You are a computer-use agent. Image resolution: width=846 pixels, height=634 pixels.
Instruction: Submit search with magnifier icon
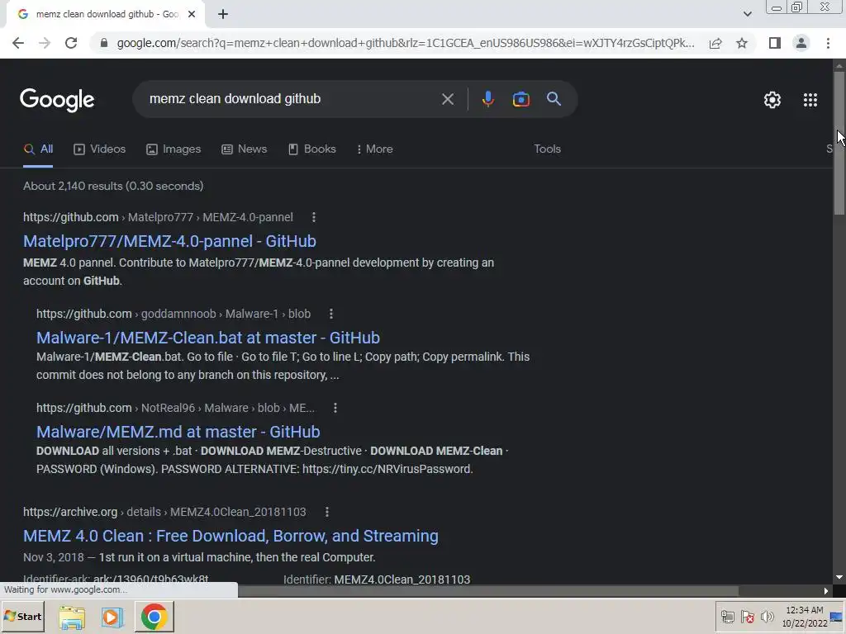click(554, 99)
